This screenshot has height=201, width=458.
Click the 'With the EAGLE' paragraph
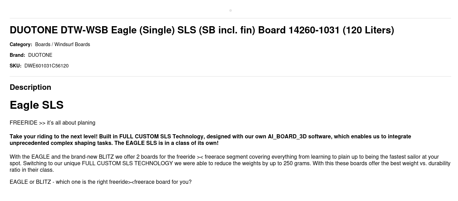click(230, 163)
